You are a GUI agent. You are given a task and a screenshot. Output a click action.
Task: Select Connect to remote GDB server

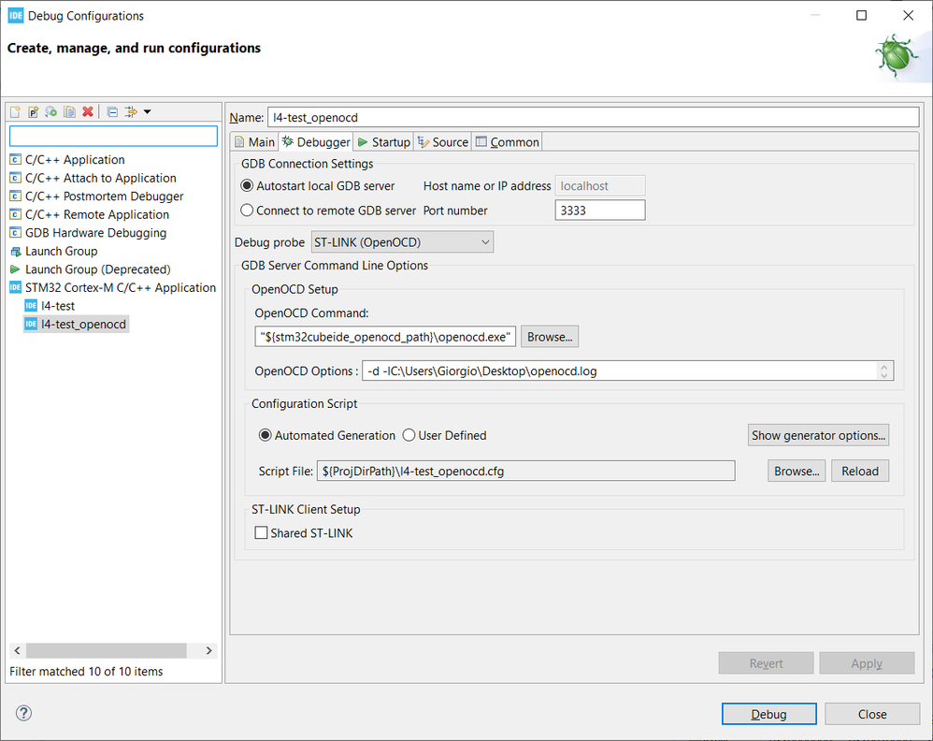328,211
